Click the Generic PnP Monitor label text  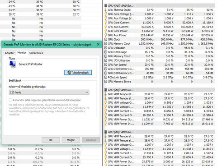[31, 64]
